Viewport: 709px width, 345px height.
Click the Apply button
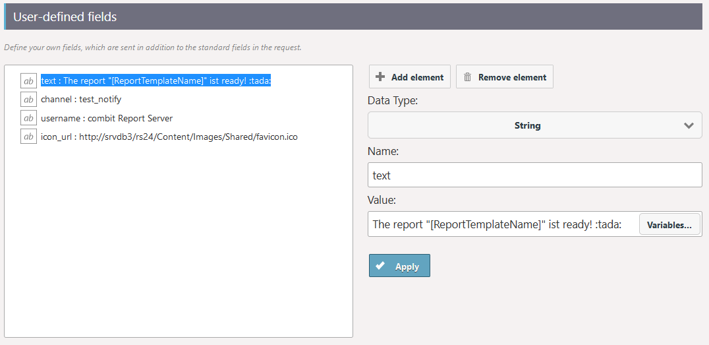(x=399, y=266)
